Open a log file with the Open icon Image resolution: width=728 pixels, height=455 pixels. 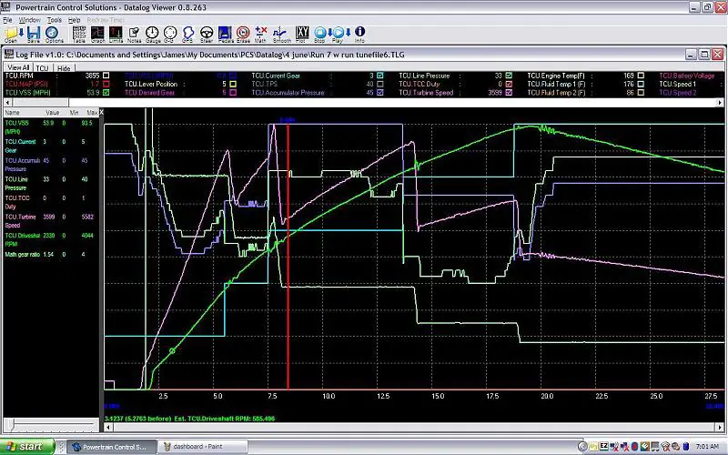pyautogui.click(x=10, y=34)
